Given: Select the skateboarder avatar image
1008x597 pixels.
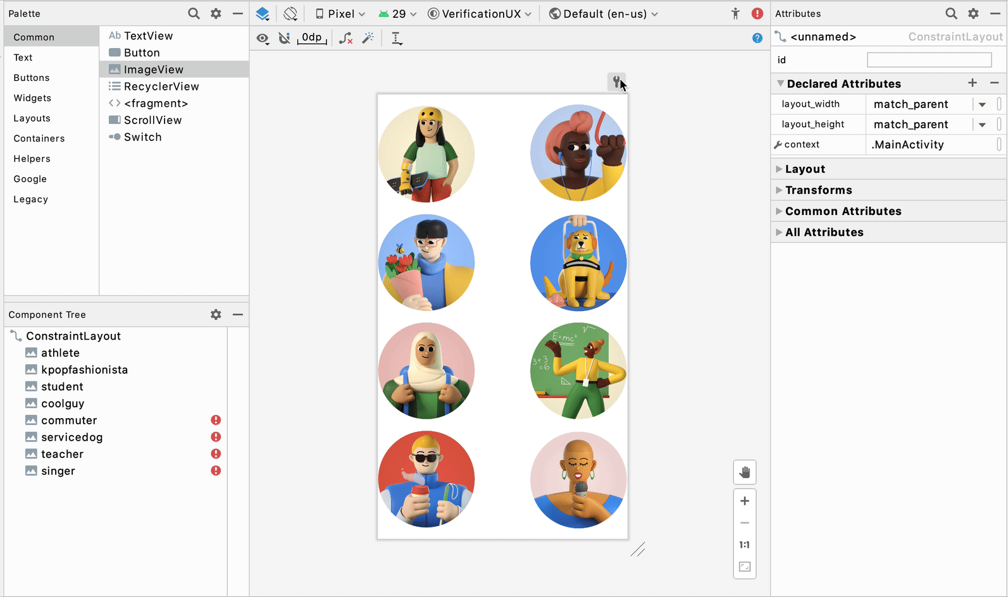Looking at the screenshot, I should point(426,154).
